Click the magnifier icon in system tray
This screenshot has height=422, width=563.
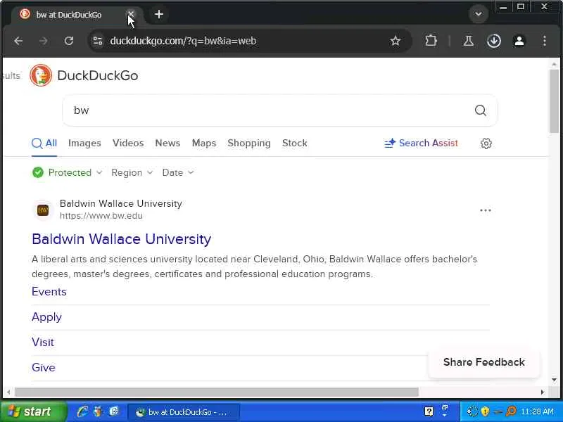pyautogui.click(x=511, y=411)
